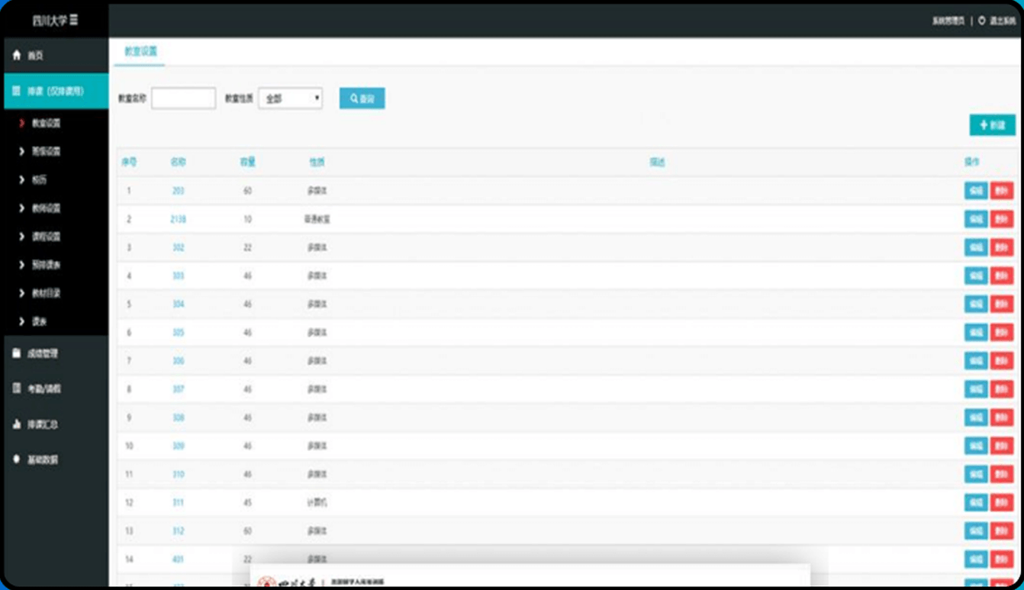Viewport: 1024px width, 590px height.
Task: Open classroom link 307
Action: pyautogui.click(x=178, y=389)
